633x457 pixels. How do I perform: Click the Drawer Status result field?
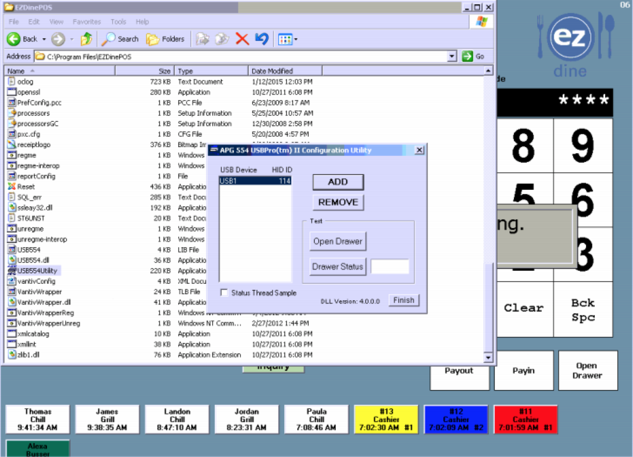tap(390, 266)
